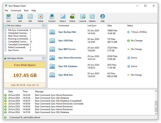The width and height of the screenshot is (161, 123).
Task: Click the 7 Hours, 40 Mins status text
Action: (139, 32)
